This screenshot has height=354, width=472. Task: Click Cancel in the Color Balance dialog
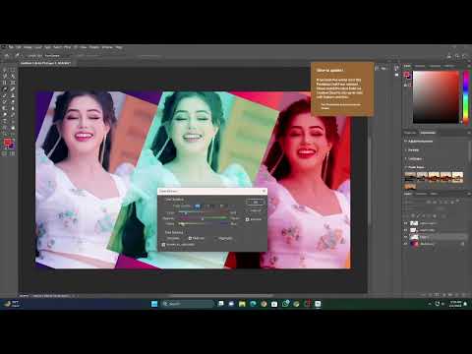pyautogui.click(x=256, y=210)
